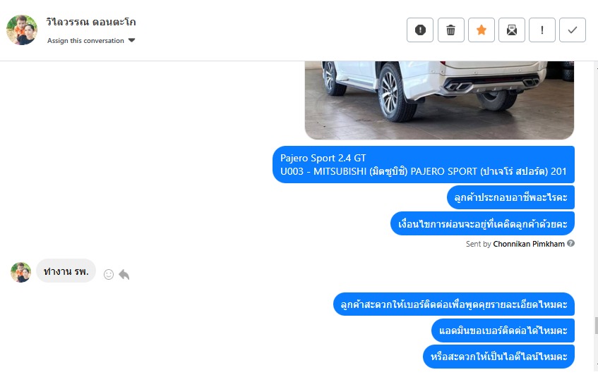The height and width of the screenshot is (377, 598).
Task: Open the Chonnikan Pimkham sender name
Action: coord(529,244)
